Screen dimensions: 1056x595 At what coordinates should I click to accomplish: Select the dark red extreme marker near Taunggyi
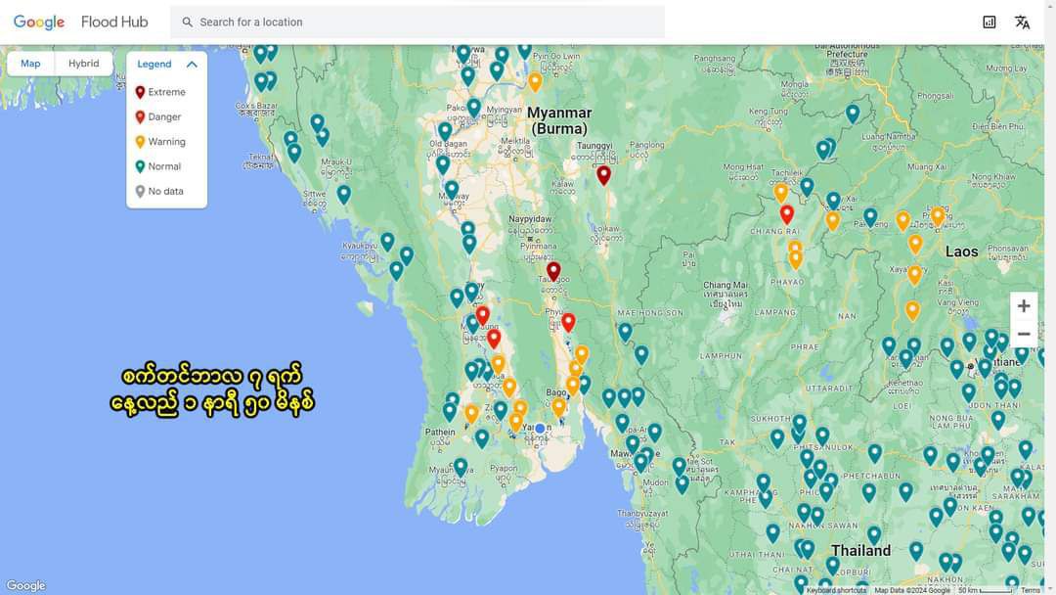[603, 174]
